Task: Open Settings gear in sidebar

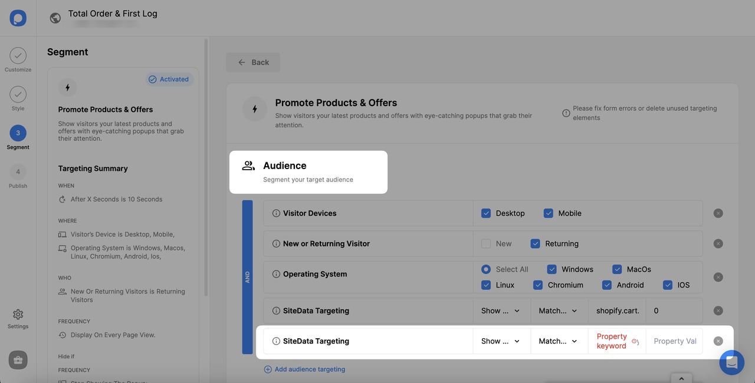Action: coord(18,319)
